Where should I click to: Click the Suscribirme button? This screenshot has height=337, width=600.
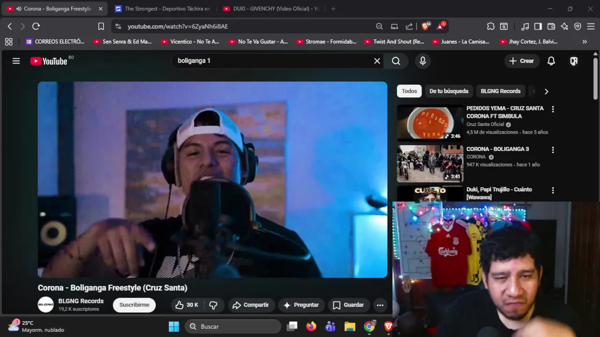point(134,305)
